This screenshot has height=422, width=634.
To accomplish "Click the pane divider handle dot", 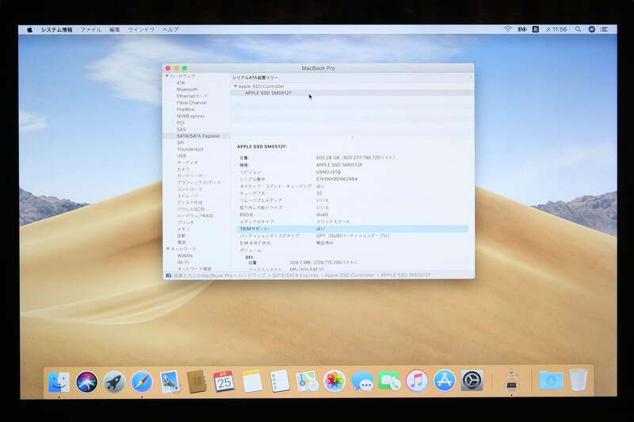I will 352,137.
